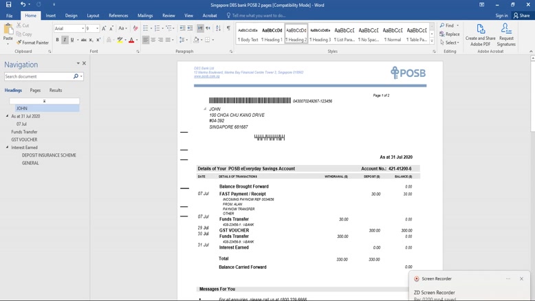This screenshot has width=535, height=301.
Task: Switch to the Insert tab
Action: point(51,16)
